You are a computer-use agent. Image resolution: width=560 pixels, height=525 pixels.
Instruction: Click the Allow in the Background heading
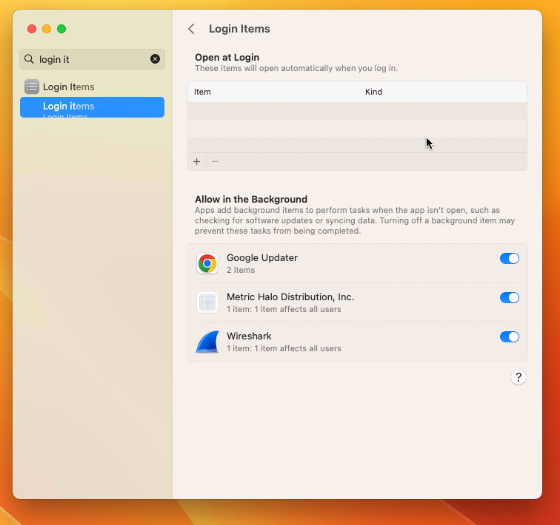coord(251,199)
